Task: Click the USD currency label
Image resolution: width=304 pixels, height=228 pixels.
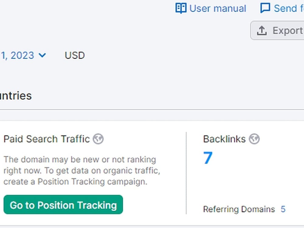Action: click(75, 55)
